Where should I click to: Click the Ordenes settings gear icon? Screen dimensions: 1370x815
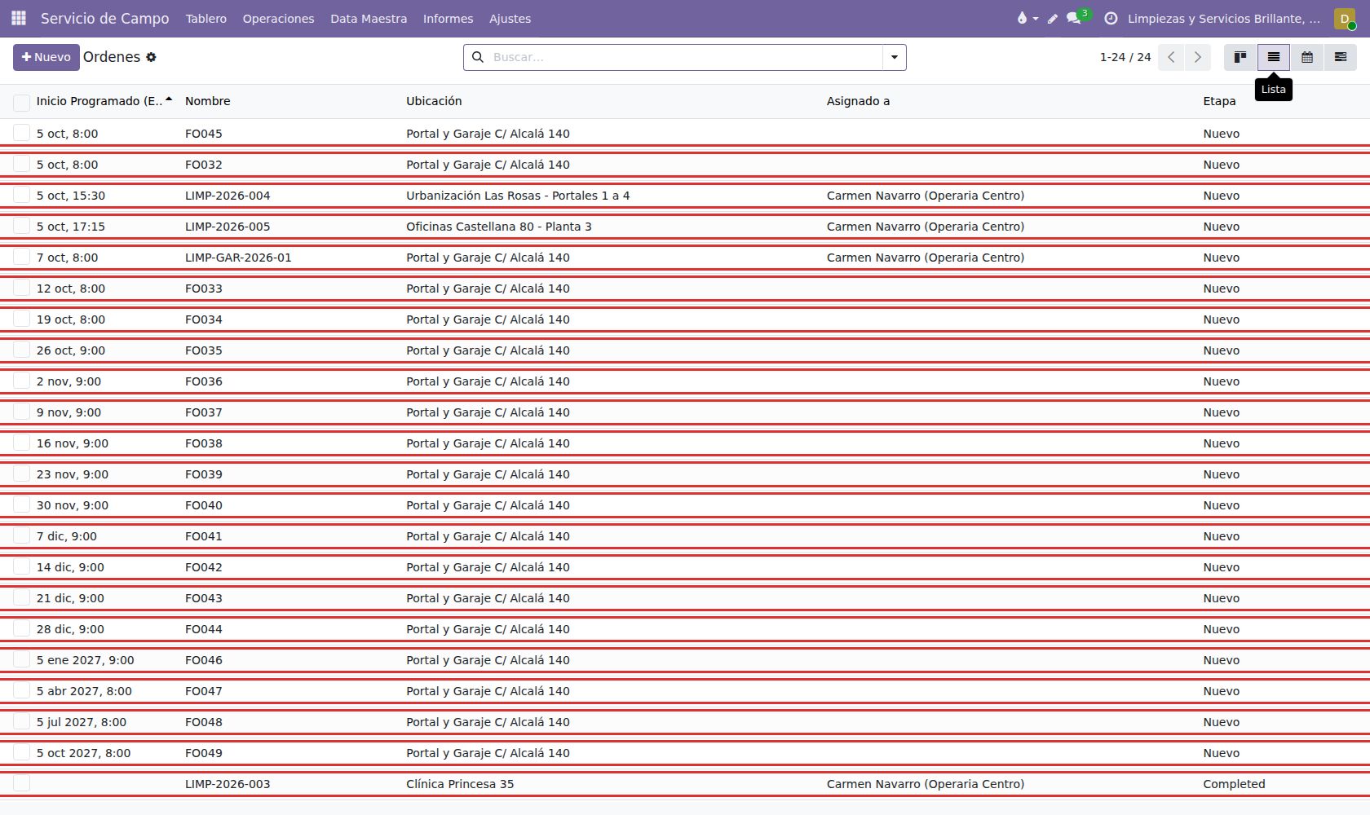click(151, 57)
